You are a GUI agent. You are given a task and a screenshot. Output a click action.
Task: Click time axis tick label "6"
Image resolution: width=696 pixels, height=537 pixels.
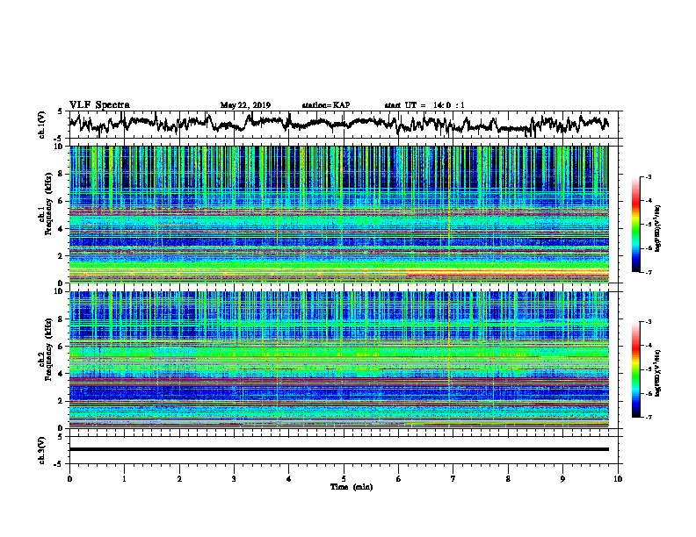click(398, 479)
